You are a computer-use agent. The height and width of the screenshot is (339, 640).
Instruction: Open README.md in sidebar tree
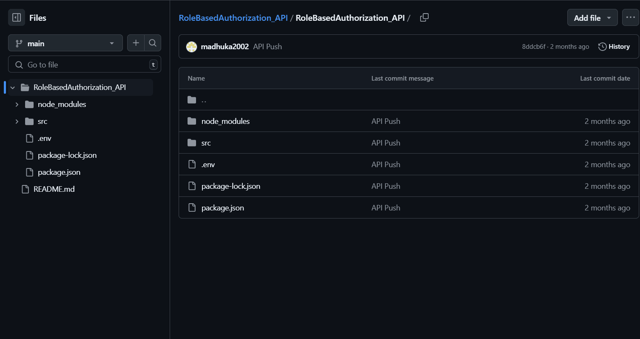click(x=54, y=189)
